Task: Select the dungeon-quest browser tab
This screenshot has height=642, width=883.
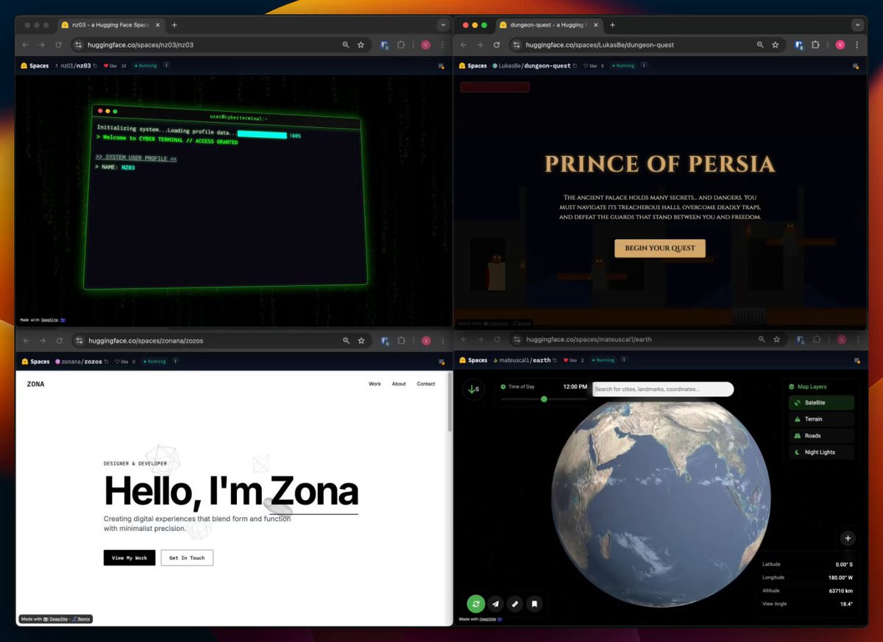Action: tap(548, 25)
